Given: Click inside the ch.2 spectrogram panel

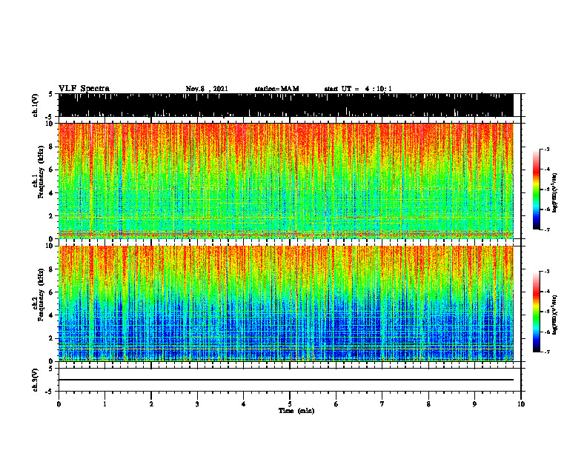Looking at the screenshot, I should [x=285, y=303].
